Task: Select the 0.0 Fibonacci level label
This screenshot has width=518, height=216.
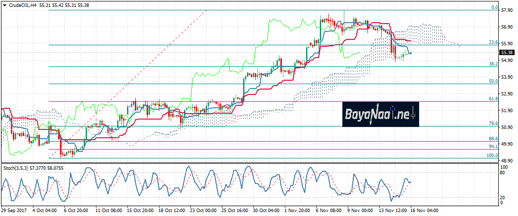Action: (x=495, y=8)
